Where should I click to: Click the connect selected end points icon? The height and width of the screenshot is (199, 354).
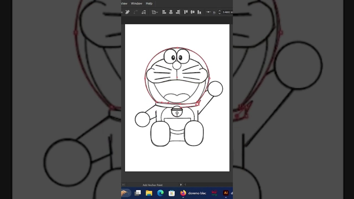pos(136,12)
